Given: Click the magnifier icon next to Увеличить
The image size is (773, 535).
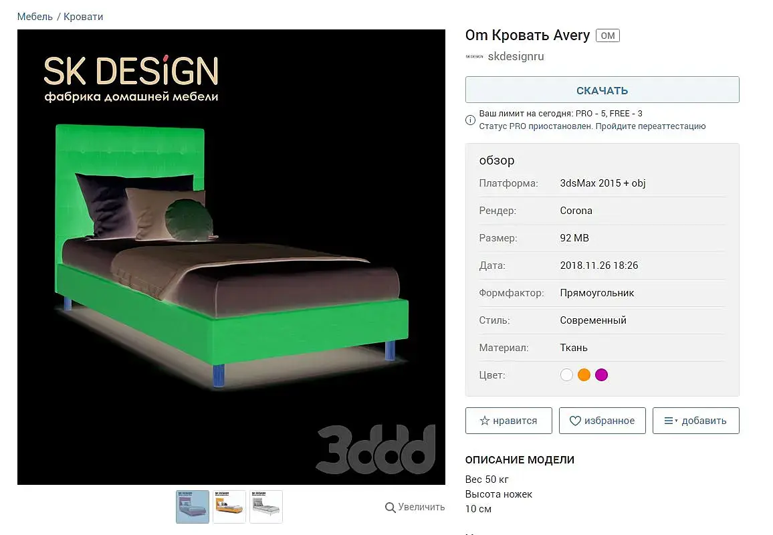Looking at the screenshot, I should [390, 508].
